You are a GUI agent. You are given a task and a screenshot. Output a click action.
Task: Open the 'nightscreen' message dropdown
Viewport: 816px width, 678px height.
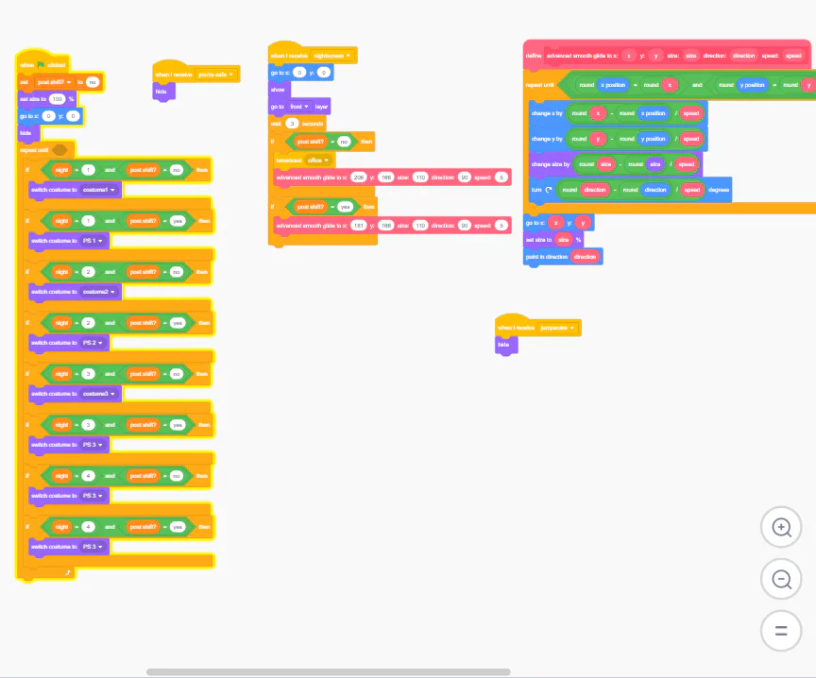pos(332,56)
